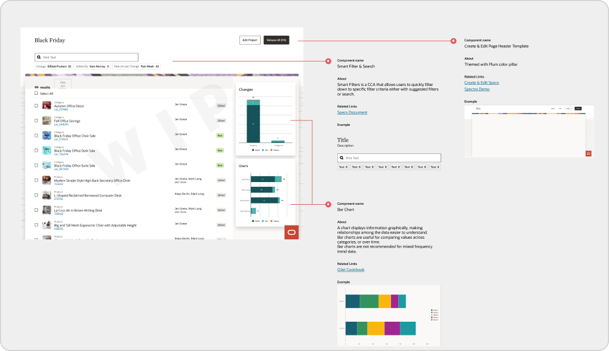Screen dimensions: 609x351
Task: Click the Deleted legend swatch in the Users chart
Action: (271, 221)
